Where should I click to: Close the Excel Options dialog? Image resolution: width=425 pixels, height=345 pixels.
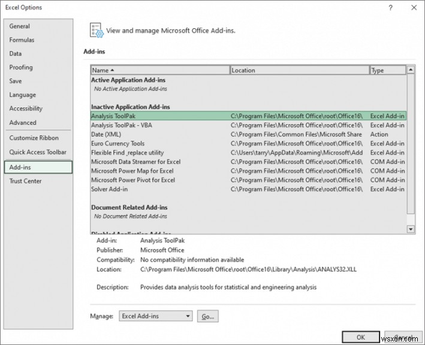(x=414, y=8)
